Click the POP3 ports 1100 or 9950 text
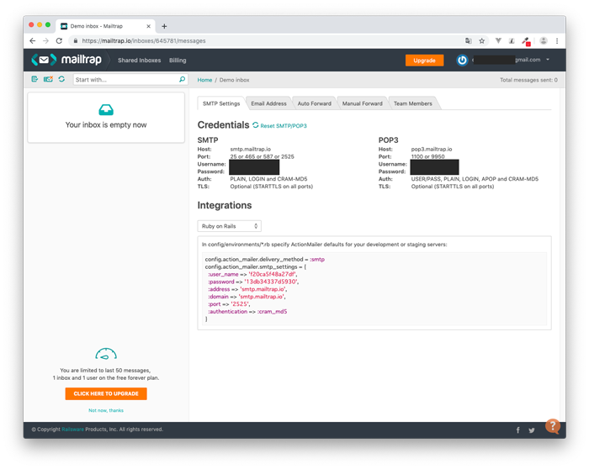589x469 pixels. pos(427,156)
